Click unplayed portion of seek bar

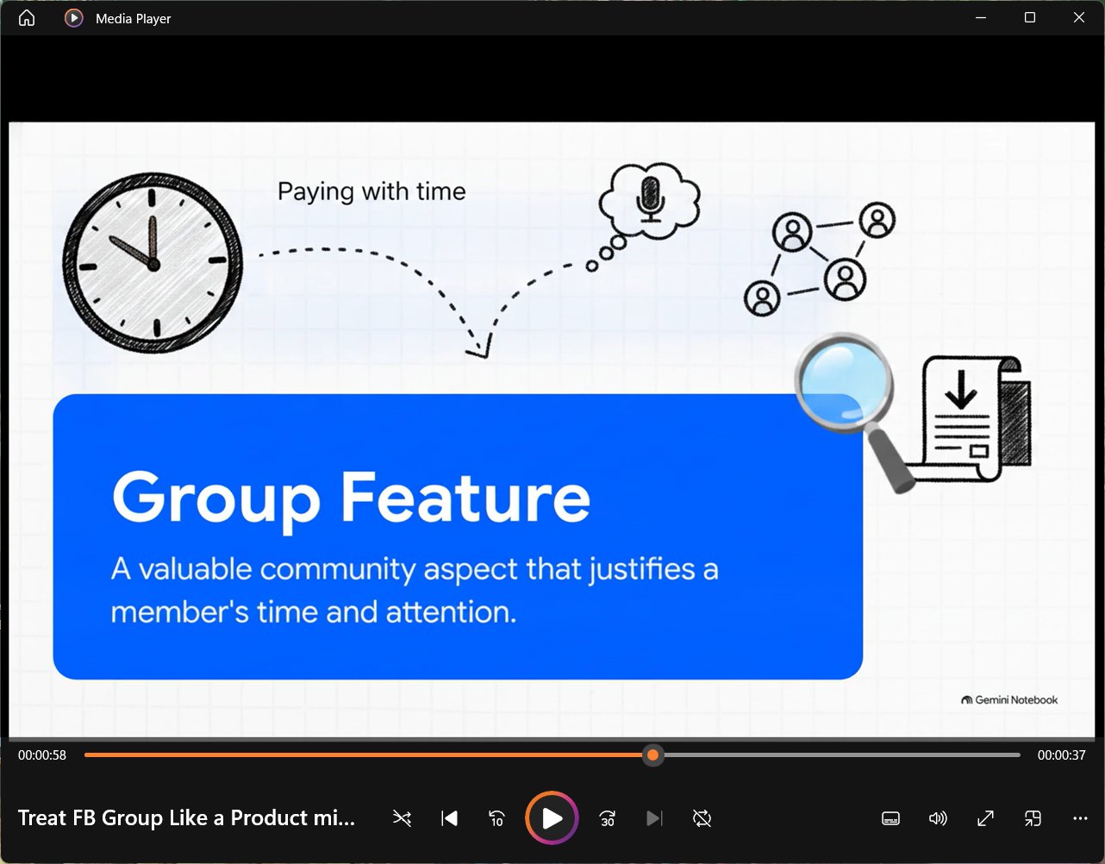pos(841,755)
